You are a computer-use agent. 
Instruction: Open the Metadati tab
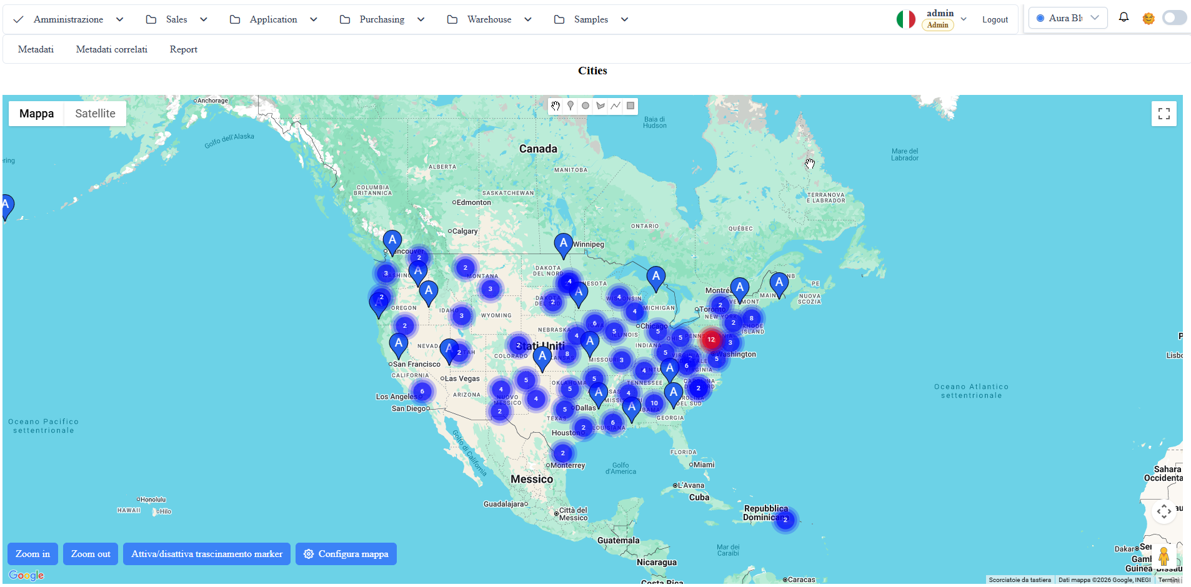[36, 49]
